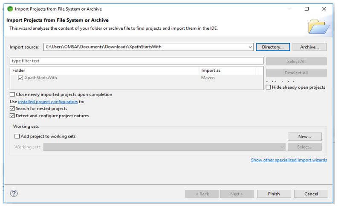The width and height of the screenshot is (341, 206).
Task: Open the disabled Working sets combo box
Action: pyautogui.click(x=165, y=147)
